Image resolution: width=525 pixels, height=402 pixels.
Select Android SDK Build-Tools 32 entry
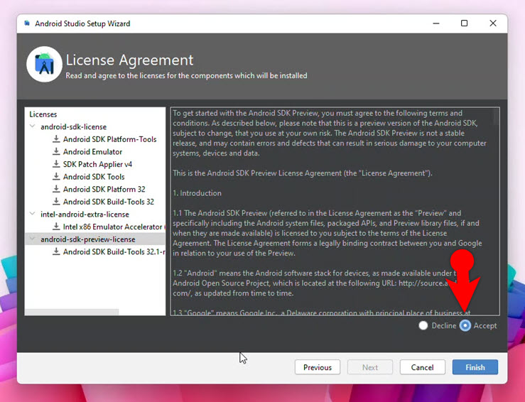109,202
